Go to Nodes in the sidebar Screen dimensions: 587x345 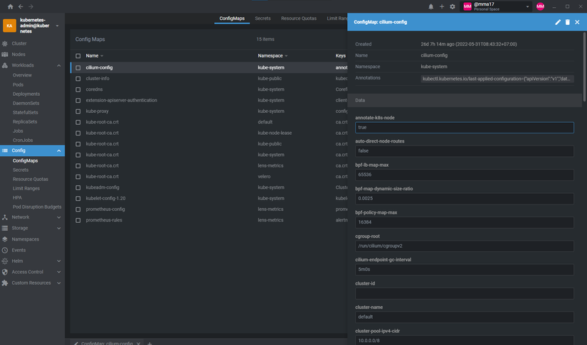coord(18,54)
